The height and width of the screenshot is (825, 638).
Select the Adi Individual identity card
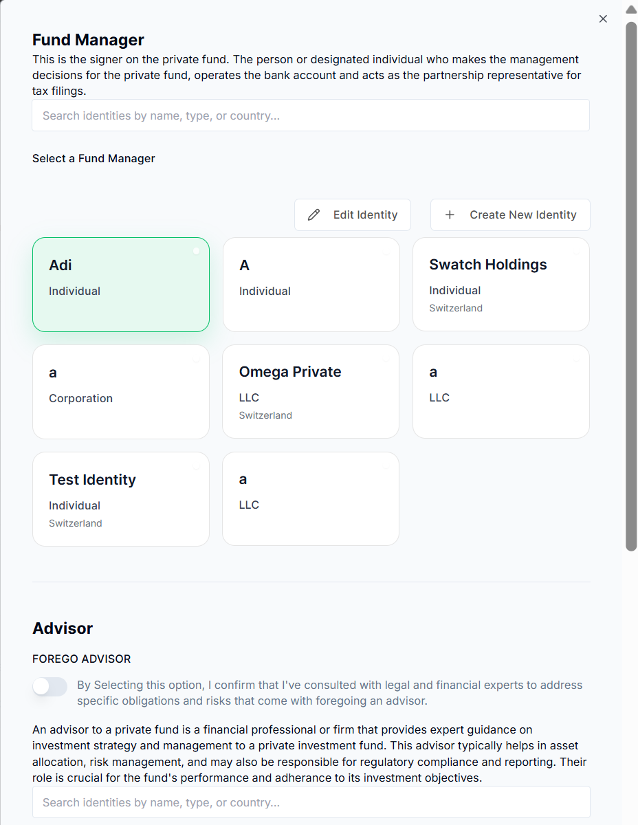pyautogui.click(x=121, y=285)
